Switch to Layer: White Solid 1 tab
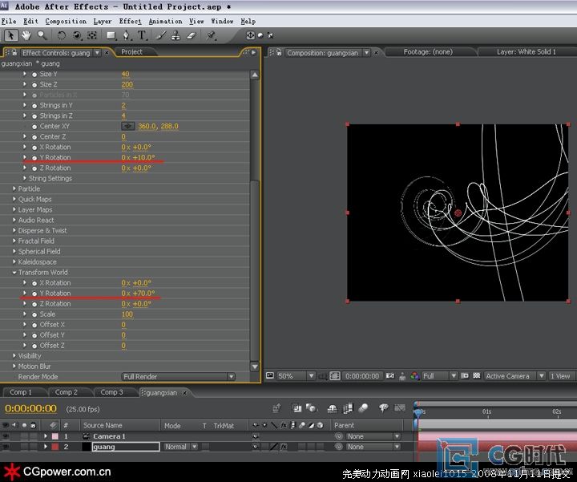577x482 pixels. click(x=527, y=52)
